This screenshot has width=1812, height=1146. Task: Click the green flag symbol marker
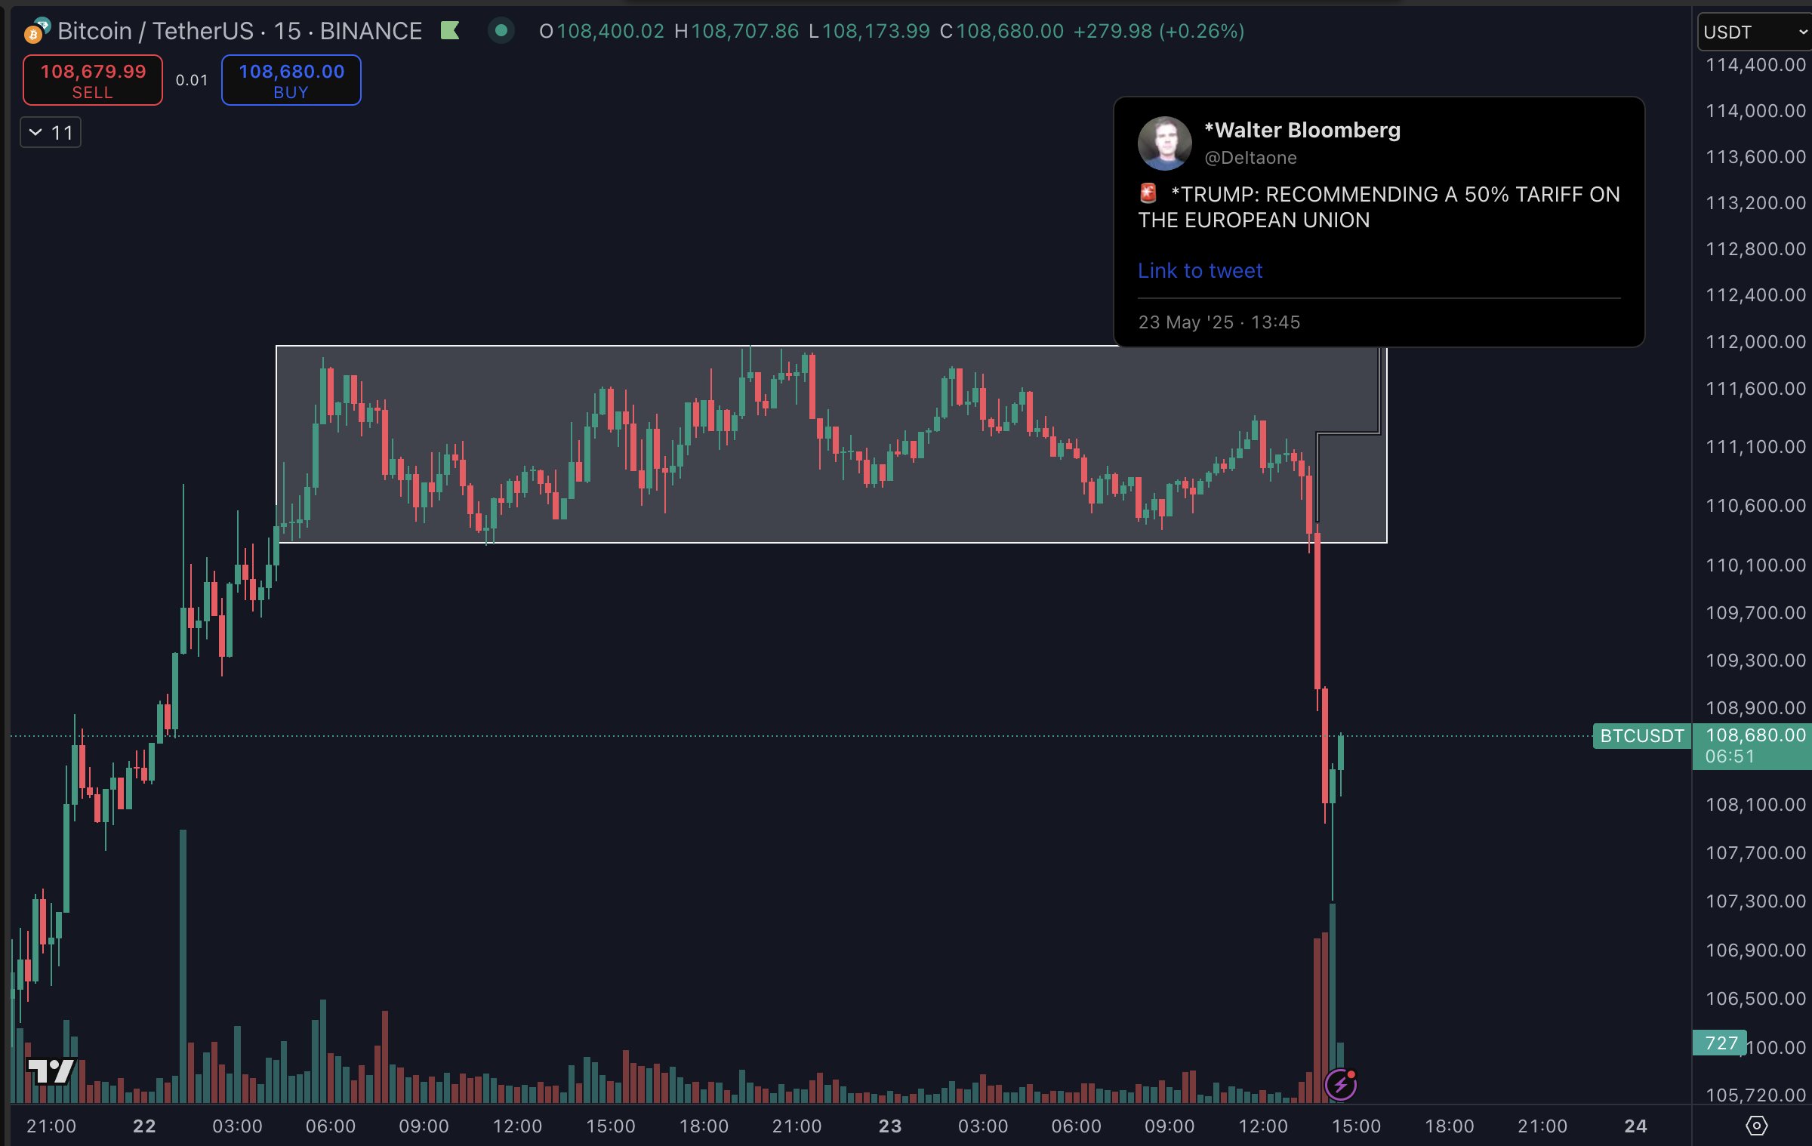pyautogui.click(x=450, y=31)
